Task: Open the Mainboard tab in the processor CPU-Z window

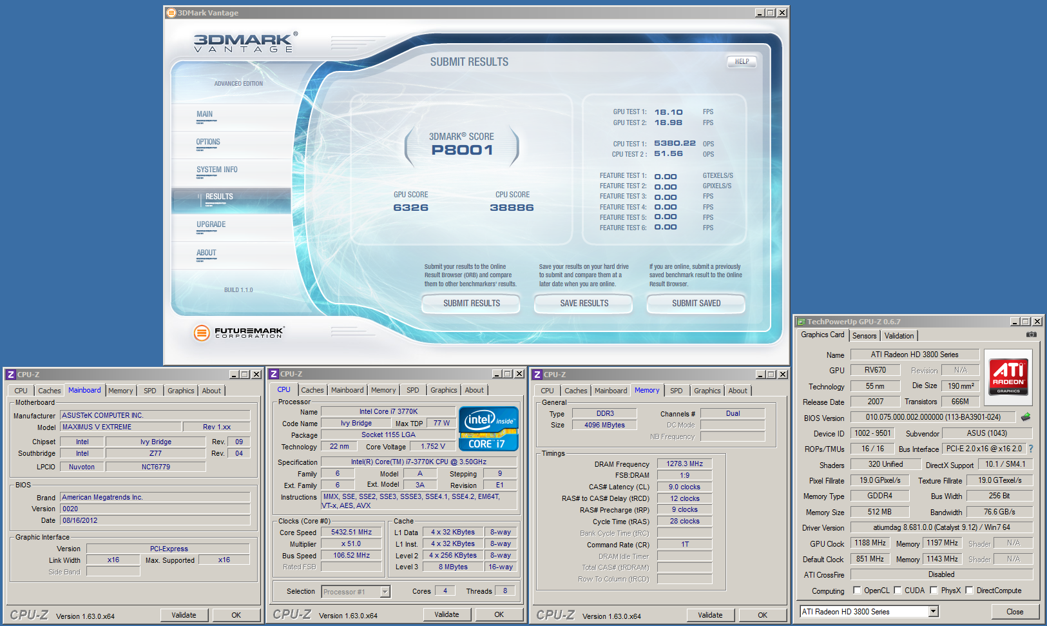Action: 347,390
